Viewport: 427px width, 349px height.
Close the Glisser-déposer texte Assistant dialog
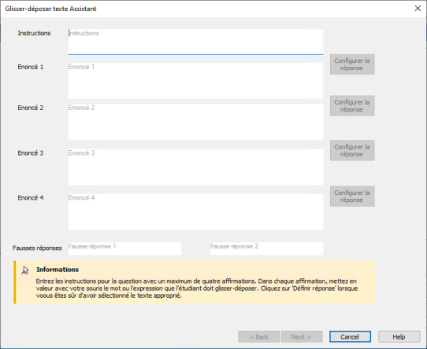418,9
